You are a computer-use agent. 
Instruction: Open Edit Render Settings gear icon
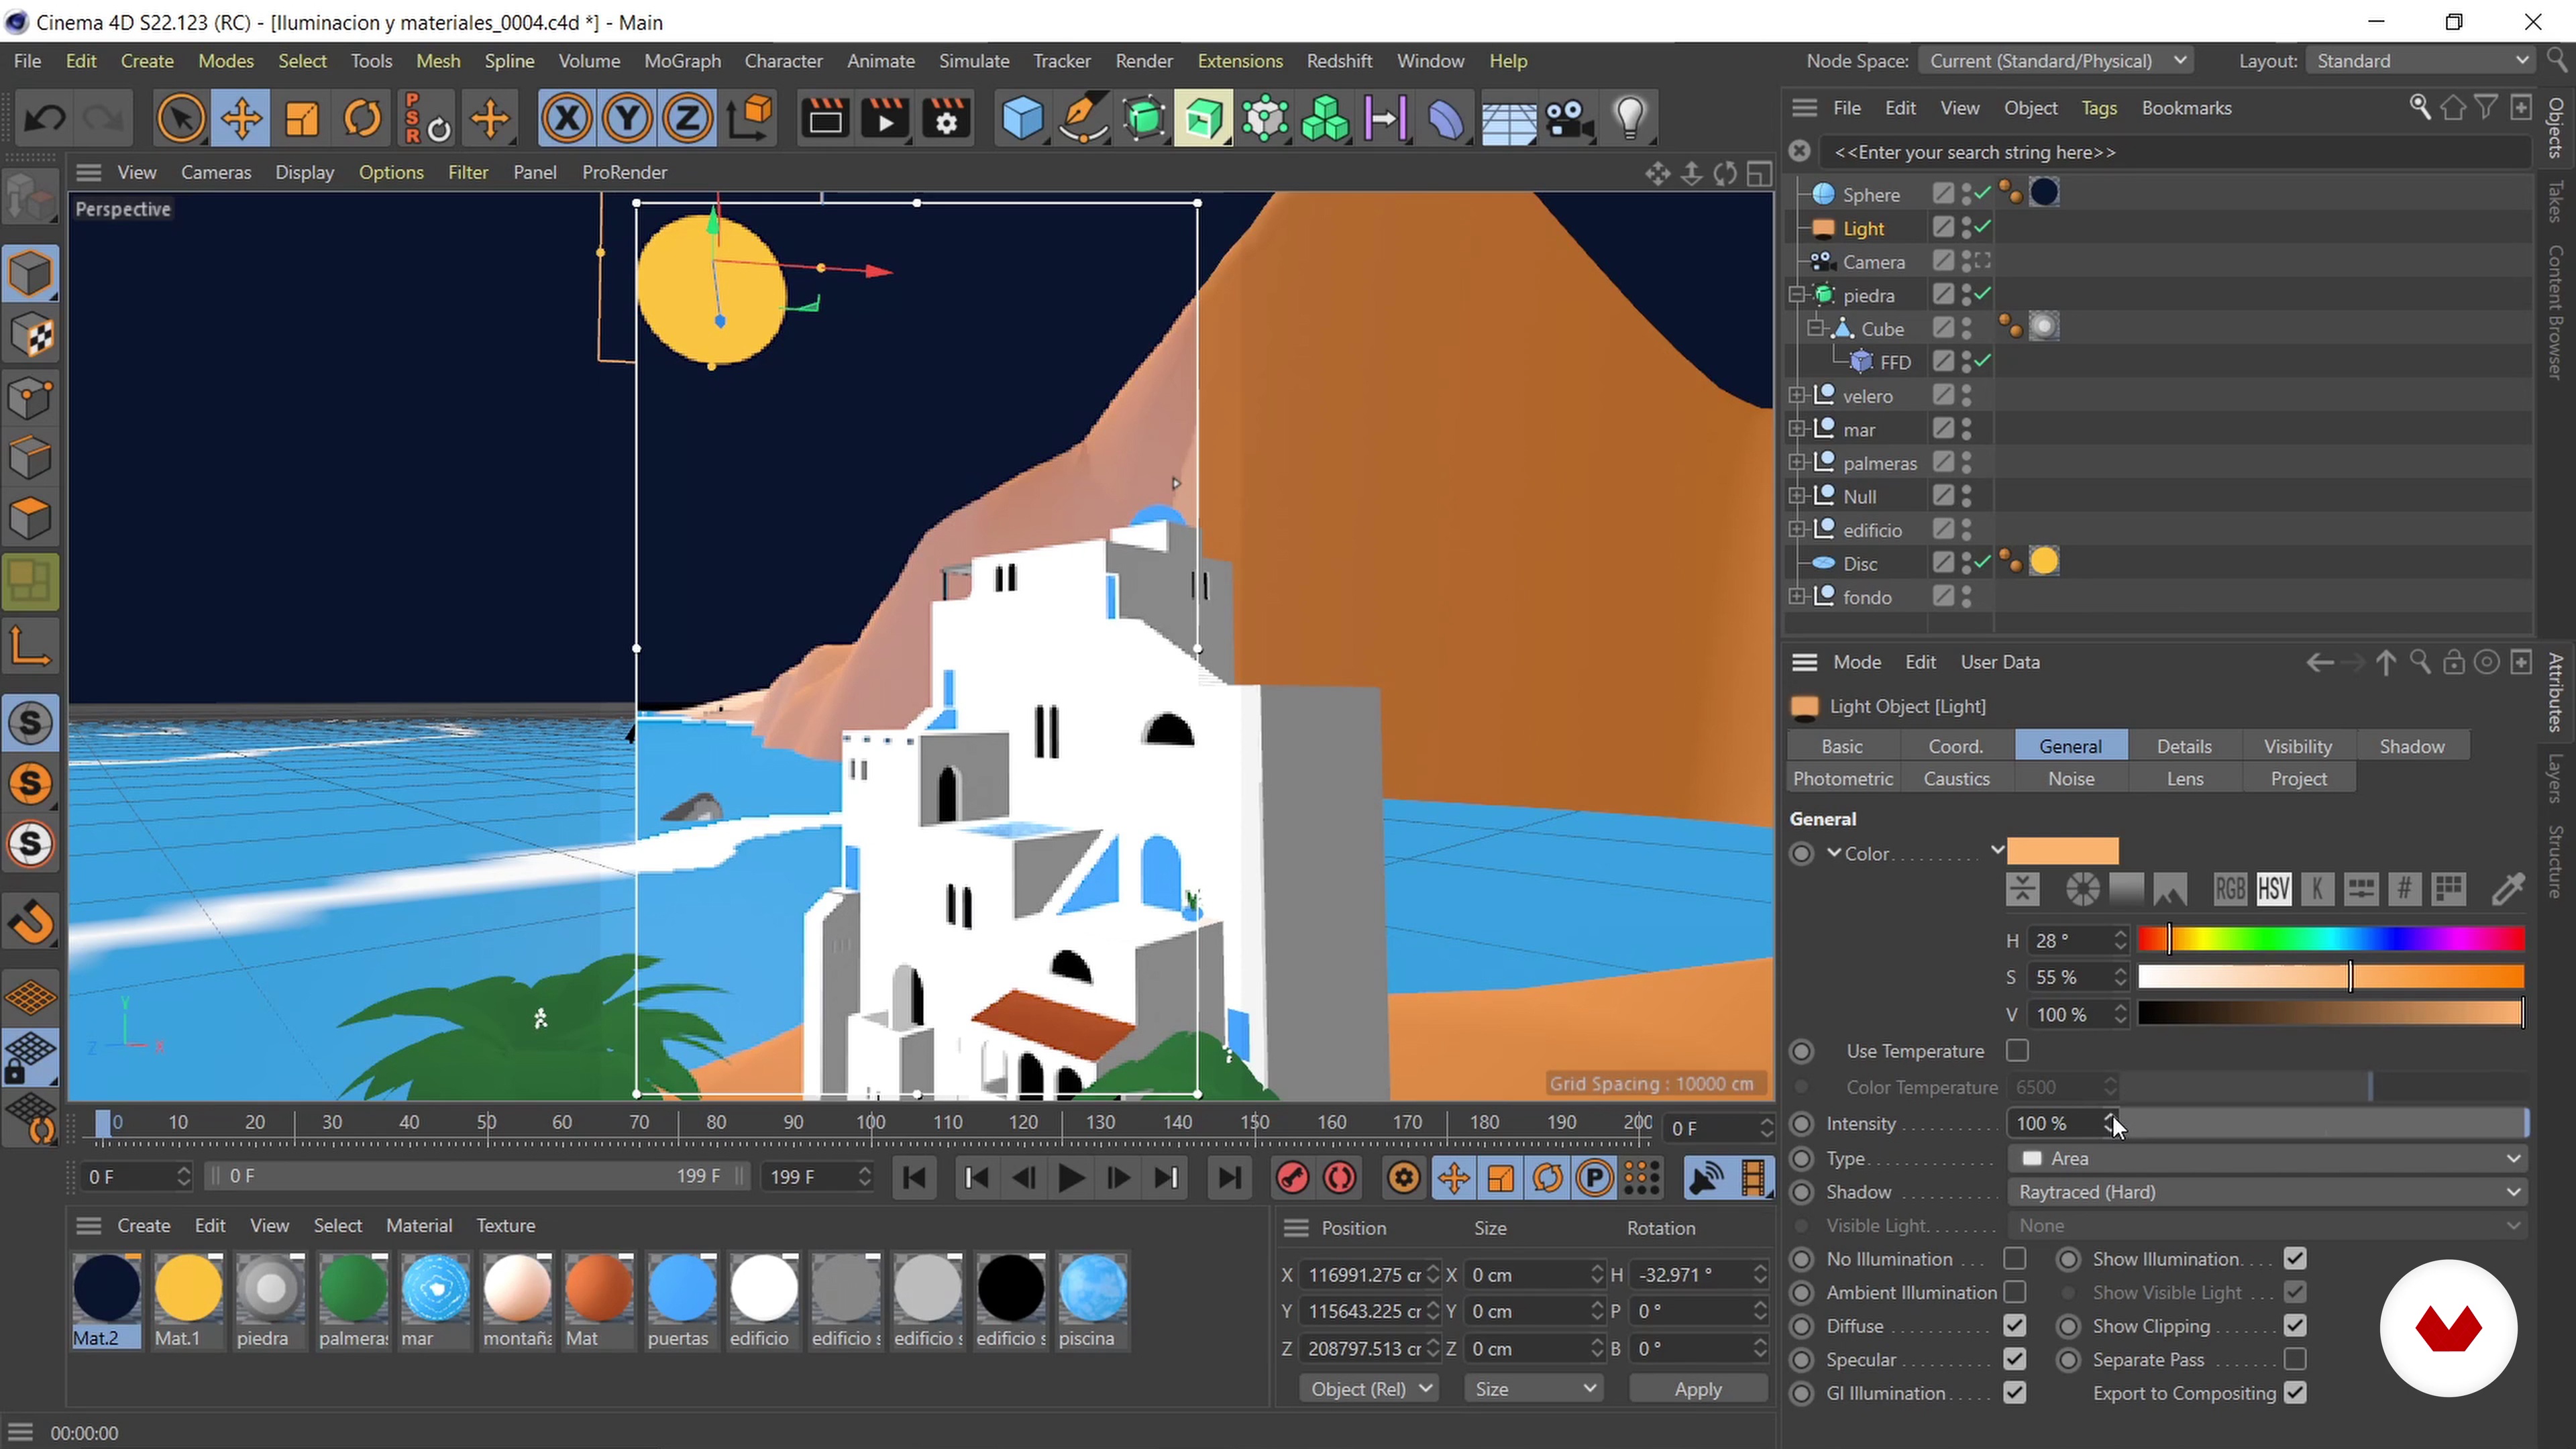click(946, 119)
